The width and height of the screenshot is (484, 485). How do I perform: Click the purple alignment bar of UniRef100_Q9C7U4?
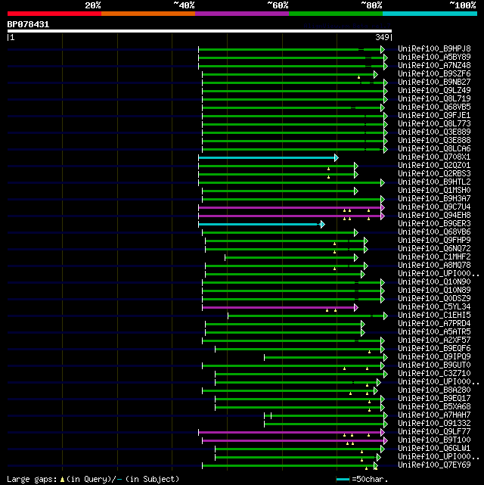[290, 207]
